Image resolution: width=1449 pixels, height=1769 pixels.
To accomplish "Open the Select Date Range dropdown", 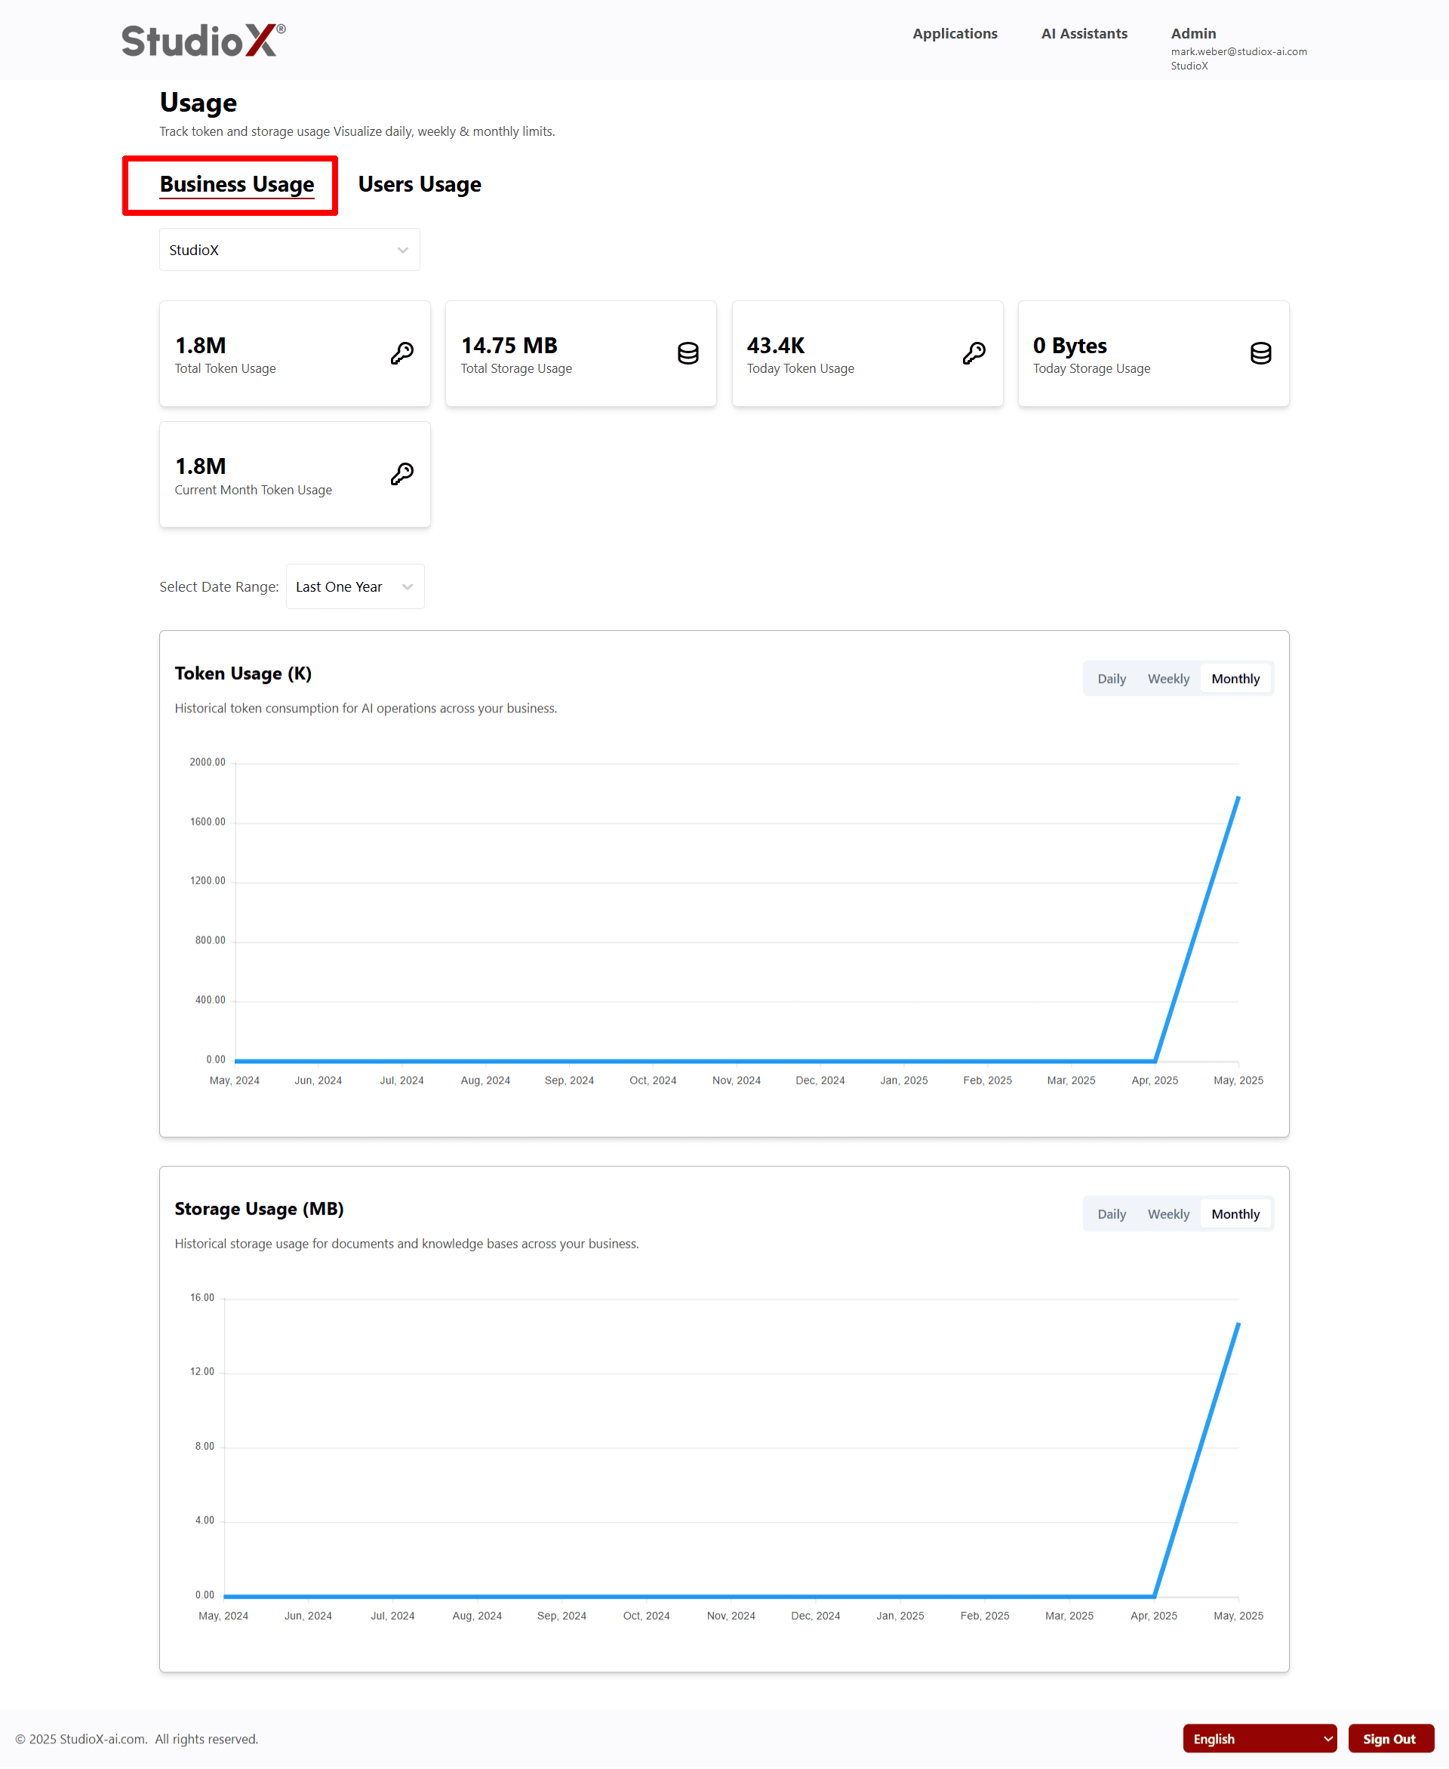I will click(x=355, y=586).
